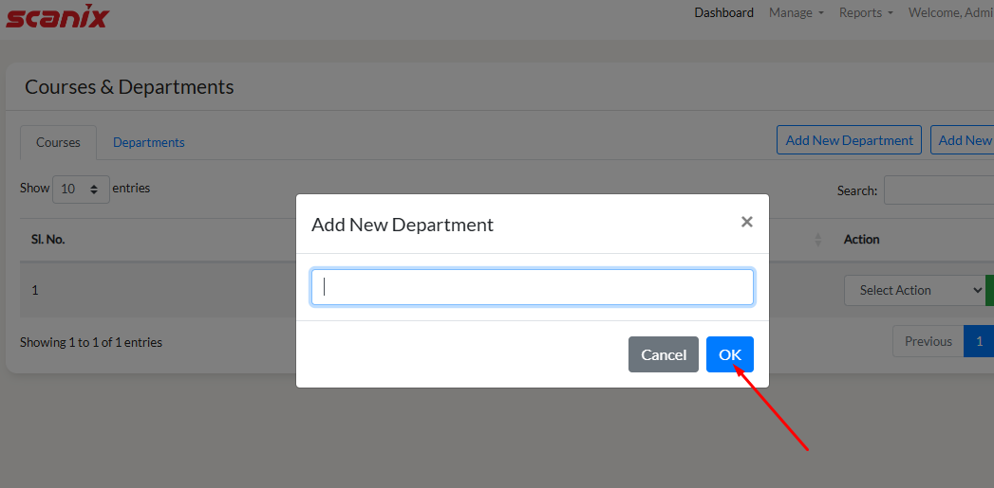Focus the Search input field
Screen dimensions: 994x488
[938, 190]
